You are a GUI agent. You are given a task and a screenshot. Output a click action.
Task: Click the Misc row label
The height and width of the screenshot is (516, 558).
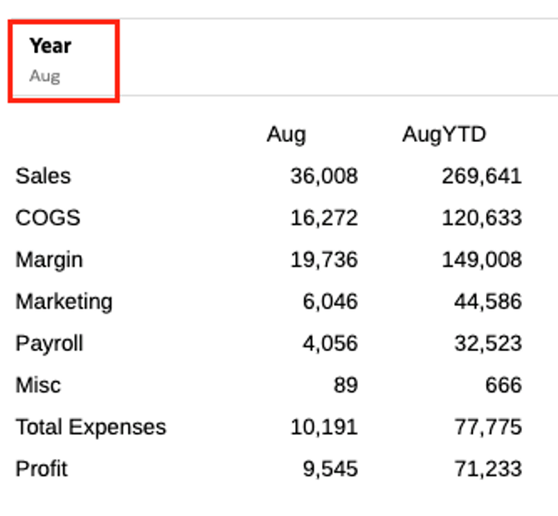point(38,385)
